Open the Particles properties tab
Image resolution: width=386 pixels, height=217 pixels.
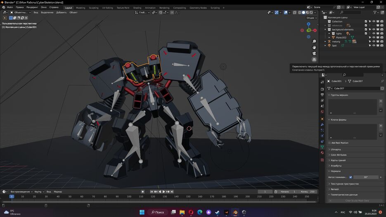[x=322, y=130]
